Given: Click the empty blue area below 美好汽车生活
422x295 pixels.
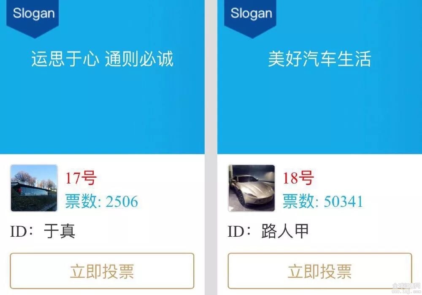Looking at the screenshot, I should (320, 110).
